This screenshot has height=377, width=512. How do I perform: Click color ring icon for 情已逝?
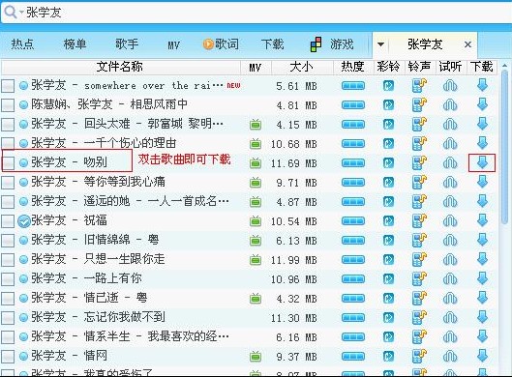pyautogui.click(x=388, y=298)
